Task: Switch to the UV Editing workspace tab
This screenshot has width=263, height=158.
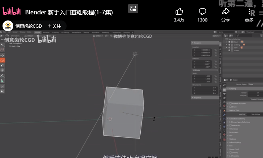Action: tap(65, 32)
